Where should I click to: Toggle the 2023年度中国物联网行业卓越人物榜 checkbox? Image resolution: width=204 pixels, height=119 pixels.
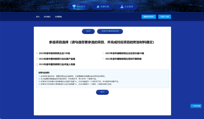point(37,65)
